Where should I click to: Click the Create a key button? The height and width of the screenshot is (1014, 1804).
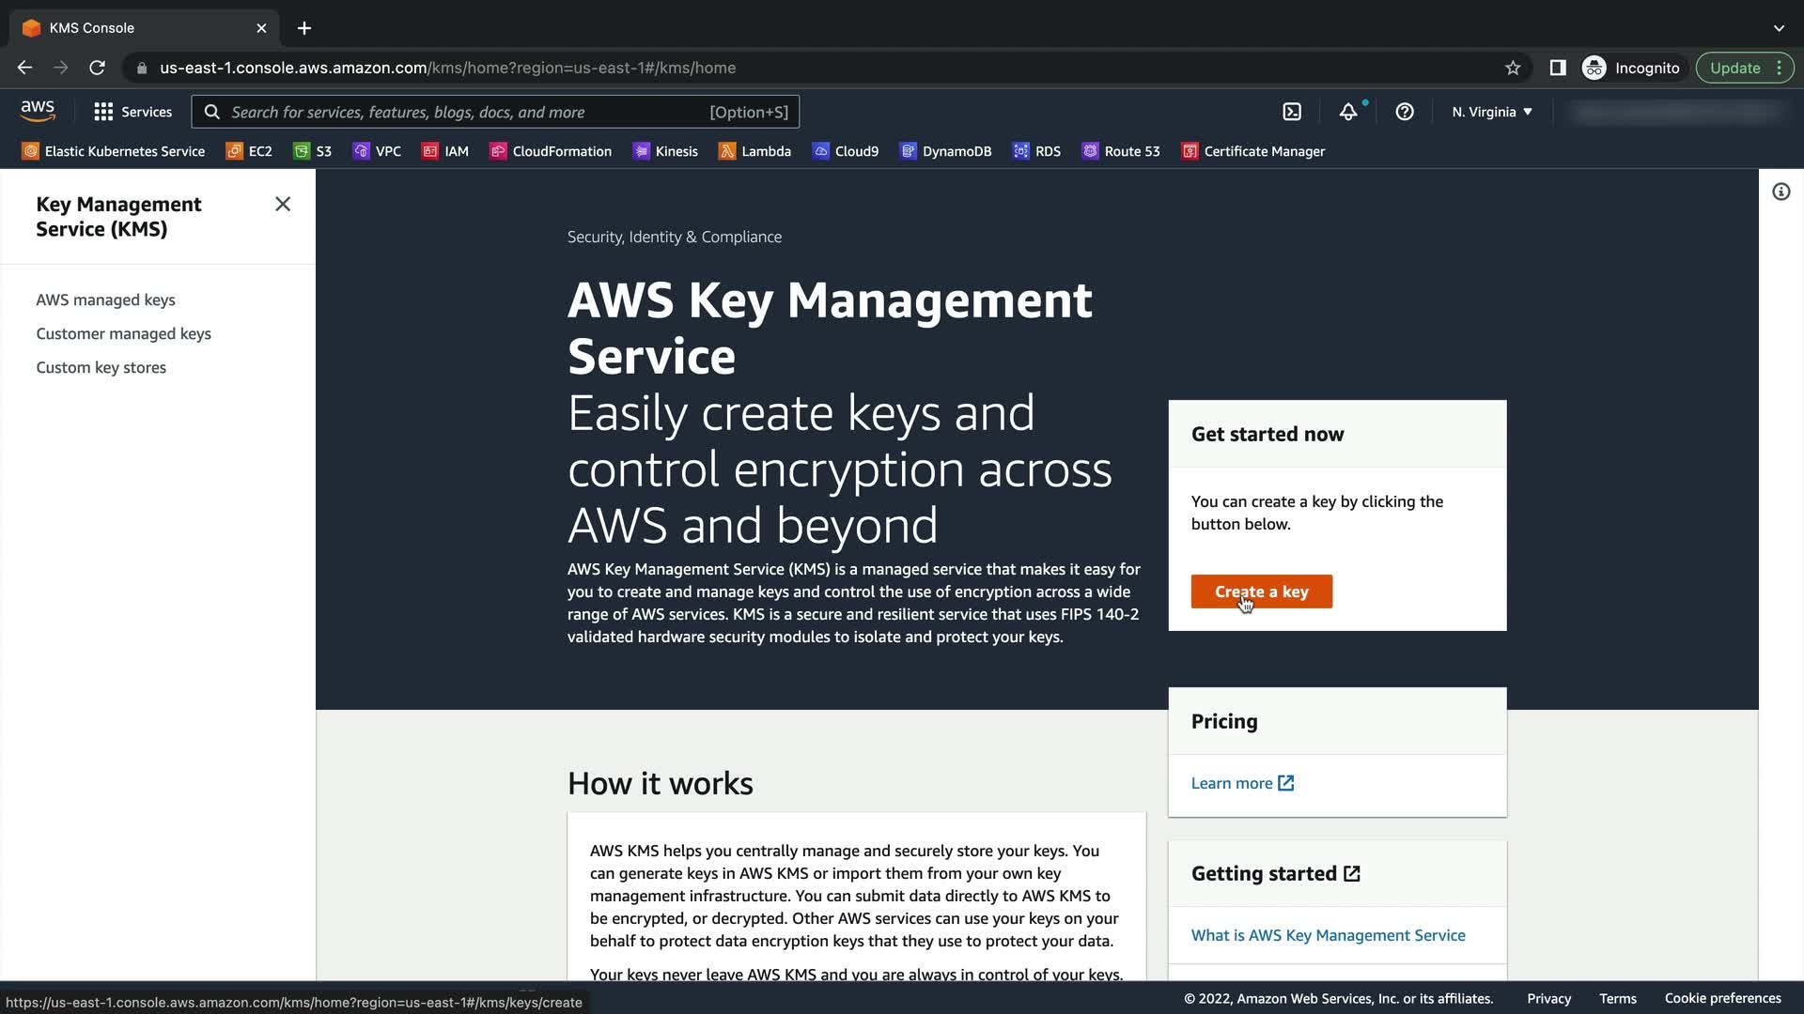click(x=1261, y=591)
